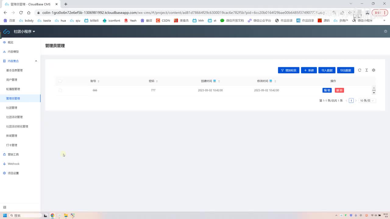Open the table column settings gear
The height and width of the screenshot is (219, 390).
pos(374,70)
